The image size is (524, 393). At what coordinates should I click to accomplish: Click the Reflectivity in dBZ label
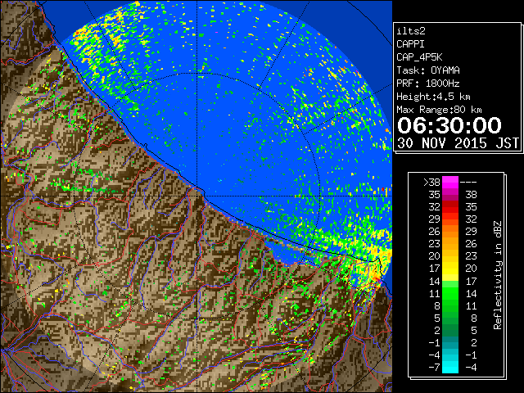point(498,275)
